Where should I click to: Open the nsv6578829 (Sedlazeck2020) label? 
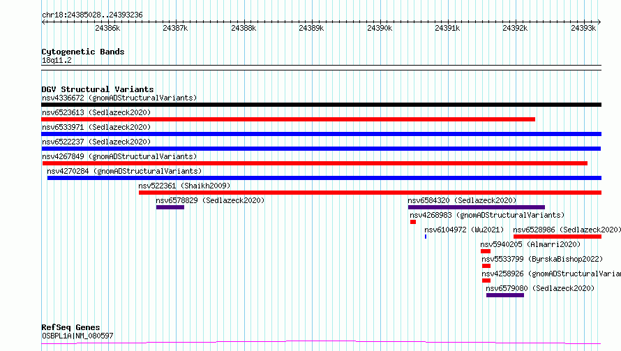tap(210, 200)
